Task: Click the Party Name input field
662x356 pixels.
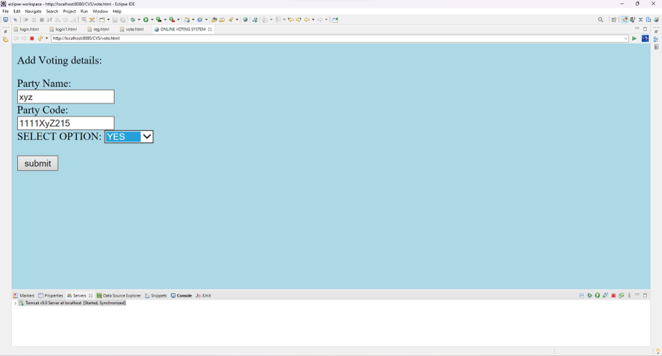Action: point(66,97)
